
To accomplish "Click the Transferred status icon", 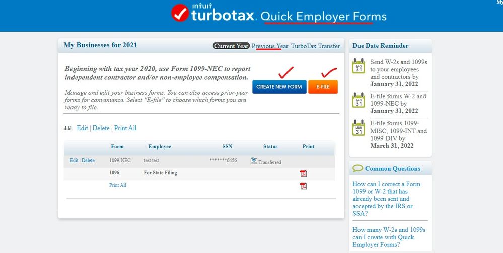I will (254, 161).
